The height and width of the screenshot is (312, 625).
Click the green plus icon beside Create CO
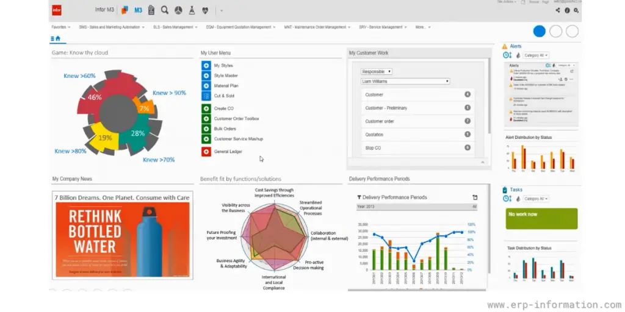(206, 108)
